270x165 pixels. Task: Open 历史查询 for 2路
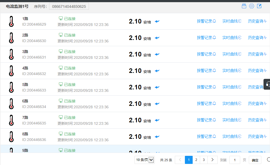(257, 38)
